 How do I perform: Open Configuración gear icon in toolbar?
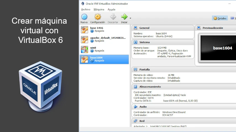tap(98, 17)
